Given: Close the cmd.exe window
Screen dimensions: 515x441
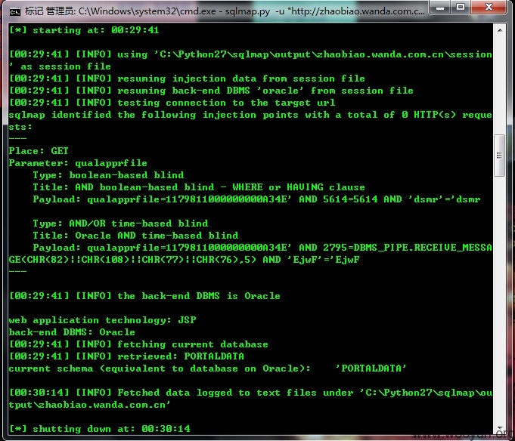Looking at the screenshot, I should click(489, 8).
